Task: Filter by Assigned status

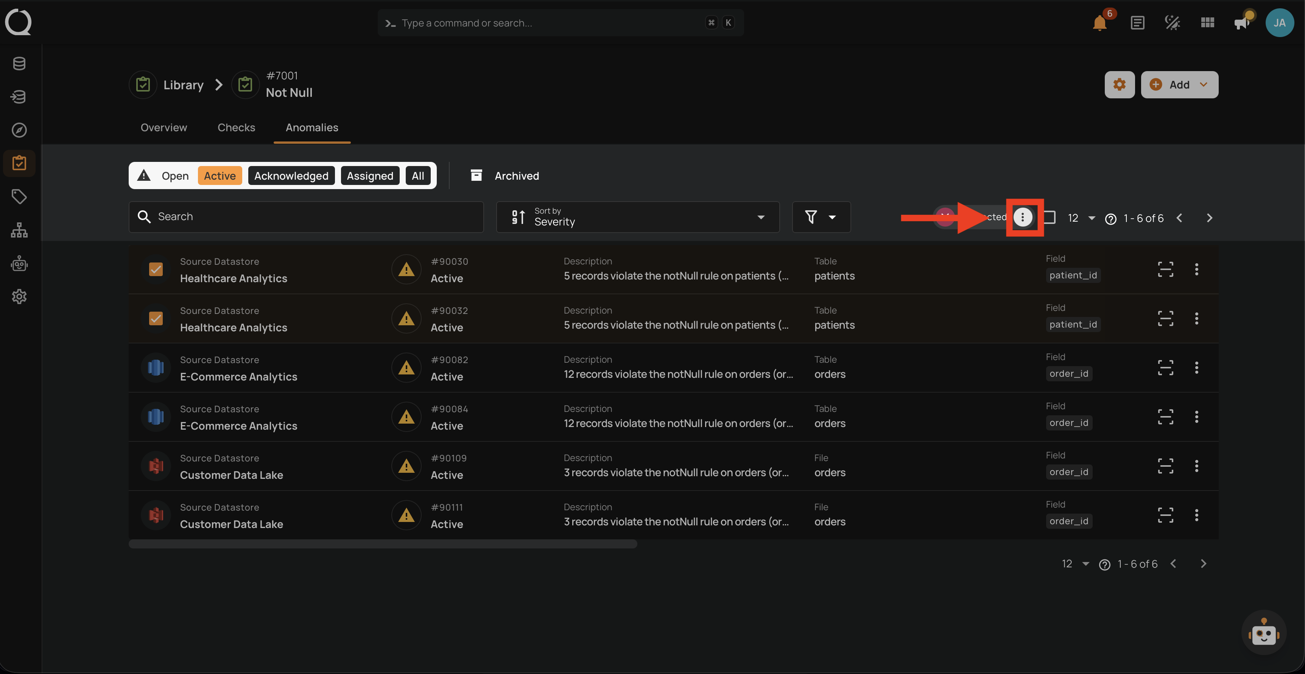Action: coord(370,176)
